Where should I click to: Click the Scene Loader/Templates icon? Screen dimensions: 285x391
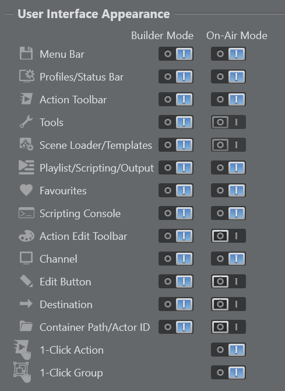pyautogui.click(x=26, y=144)
